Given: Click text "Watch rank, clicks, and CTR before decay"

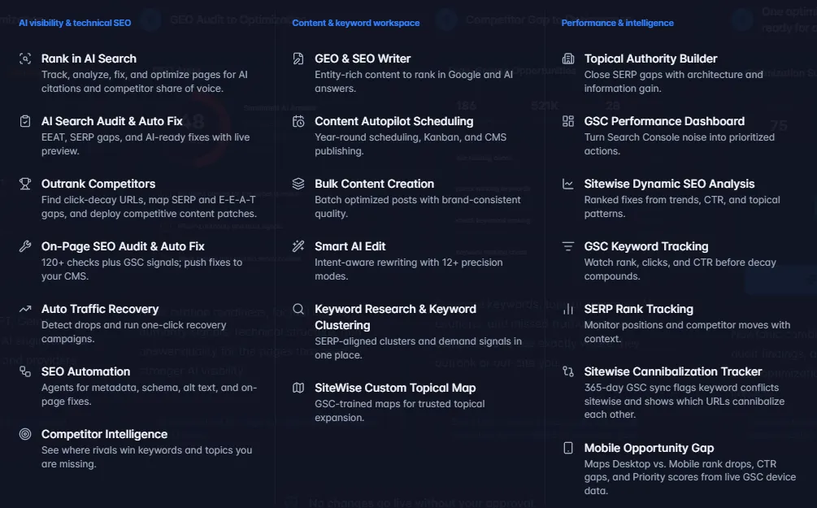Looking at the screenshot, I should click(680, 262).
